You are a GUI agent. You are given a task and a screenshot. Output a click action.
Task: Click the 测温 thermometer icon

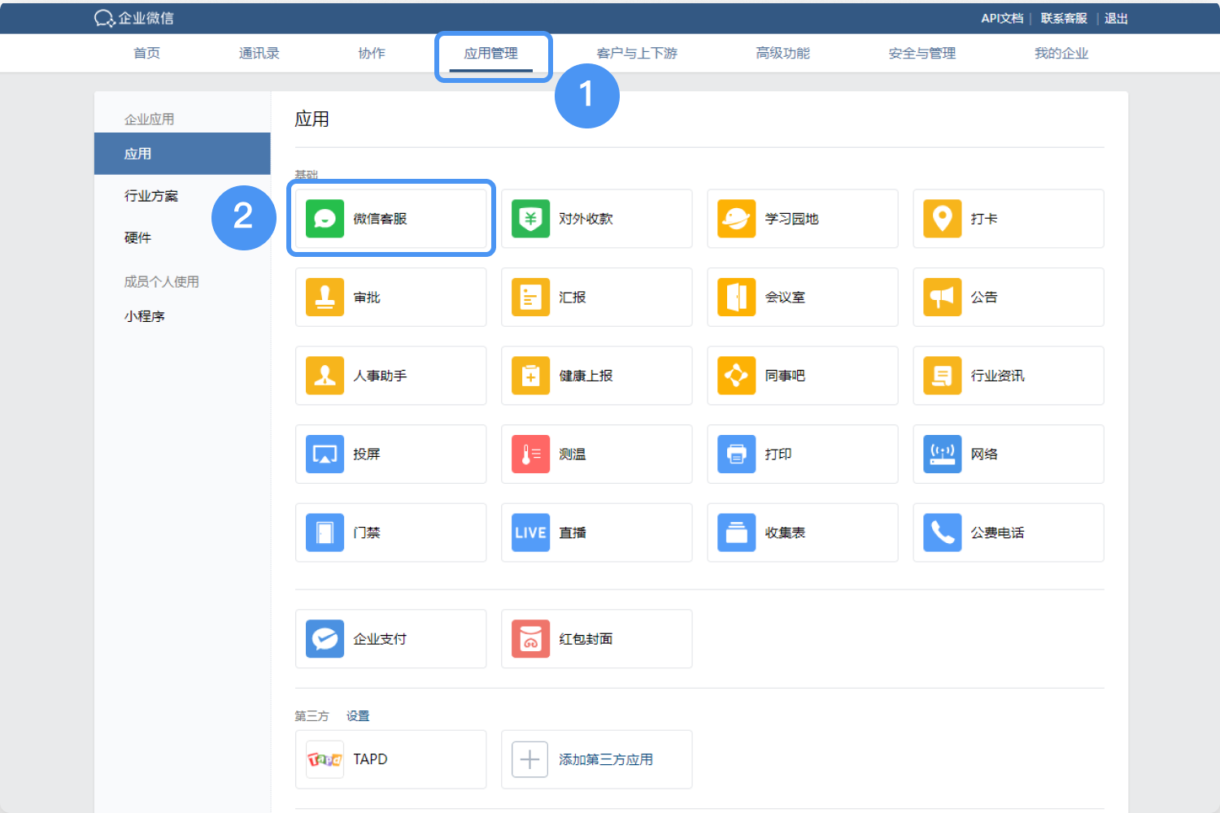click(x=530, y=454)
